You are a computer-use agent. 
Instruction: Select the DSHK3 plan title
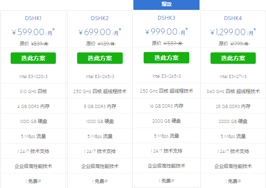(x=166, y=18)
